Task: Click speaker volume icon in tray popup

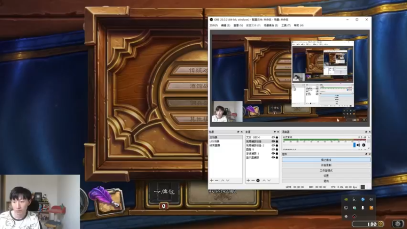Action: (371, 199)
